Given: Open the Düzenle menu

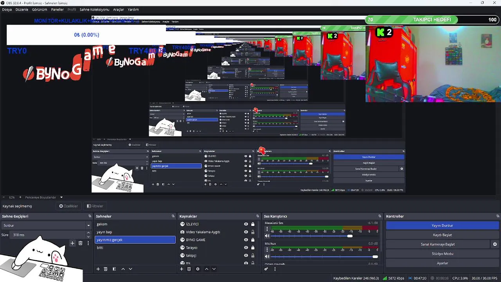Looking at the screenshot, I should click(22, 9).
